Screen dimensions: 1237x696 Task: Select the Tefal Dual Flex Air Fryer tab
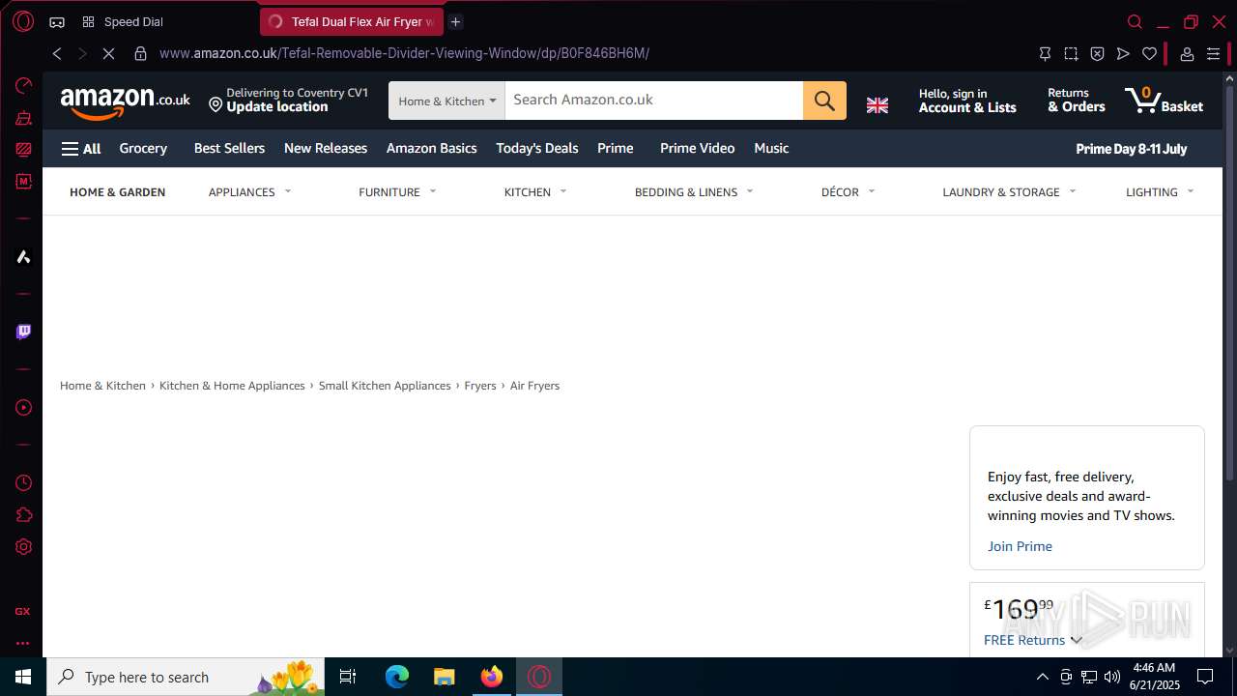(x=352, y=21)
